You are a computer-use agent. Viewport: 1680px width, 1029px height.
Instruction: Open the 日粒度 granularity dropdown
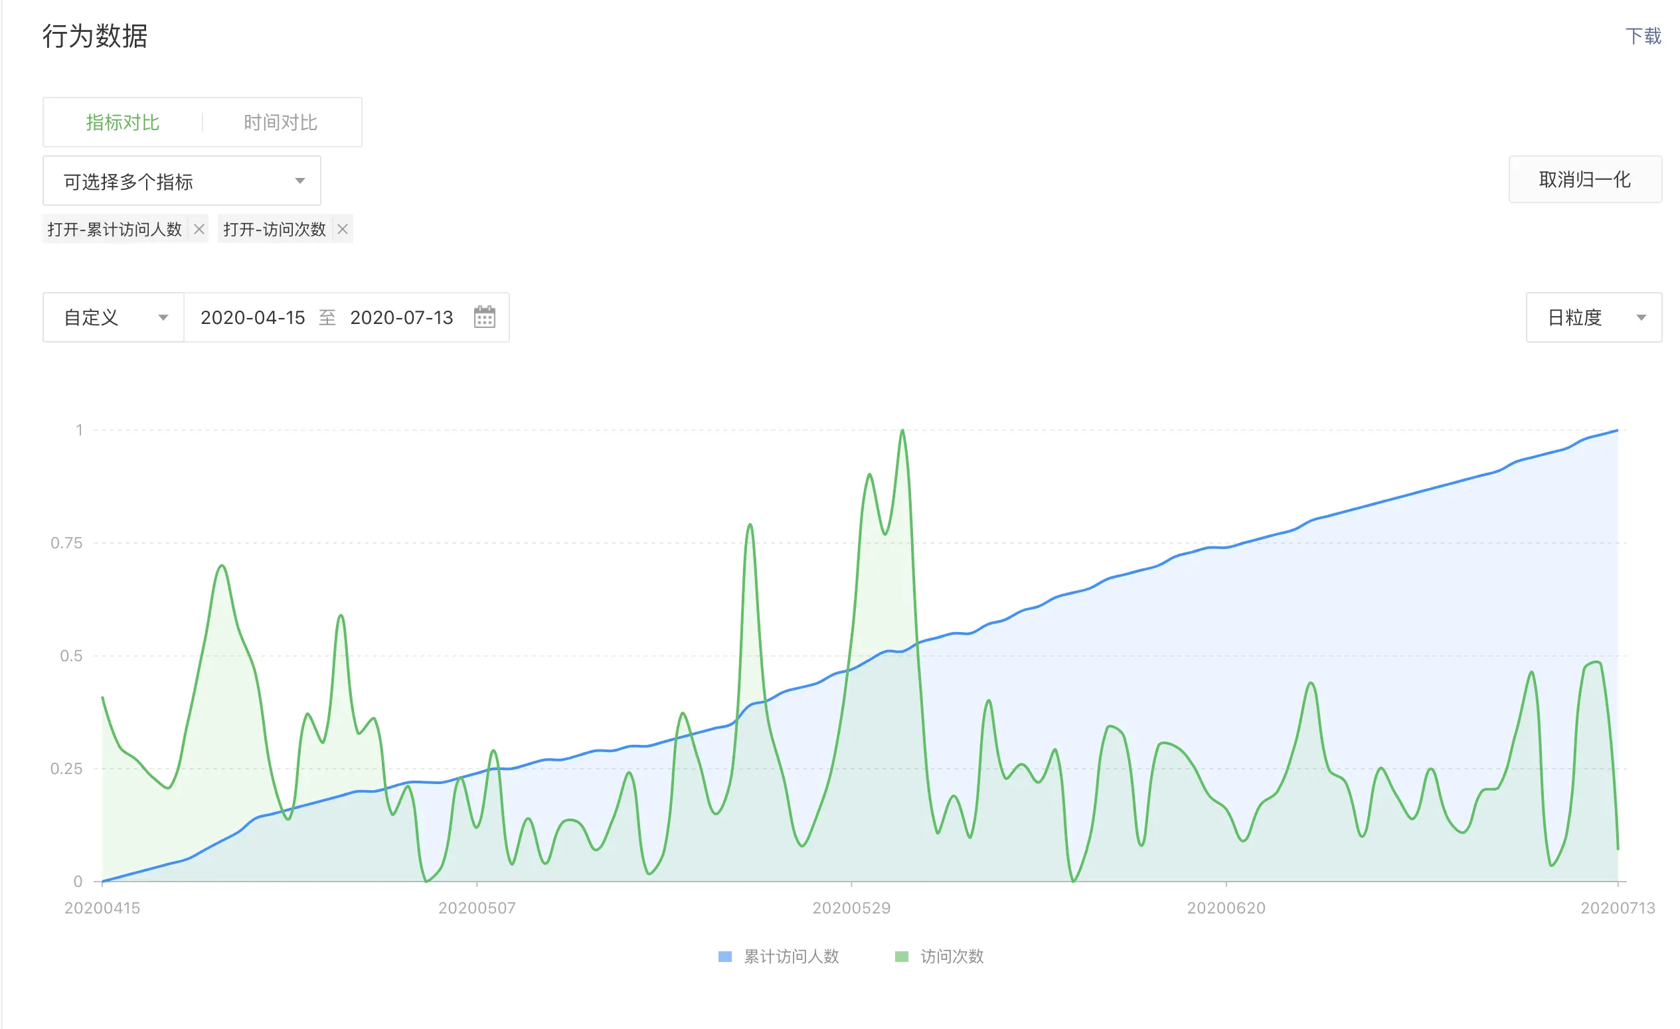click(1593, 317)
